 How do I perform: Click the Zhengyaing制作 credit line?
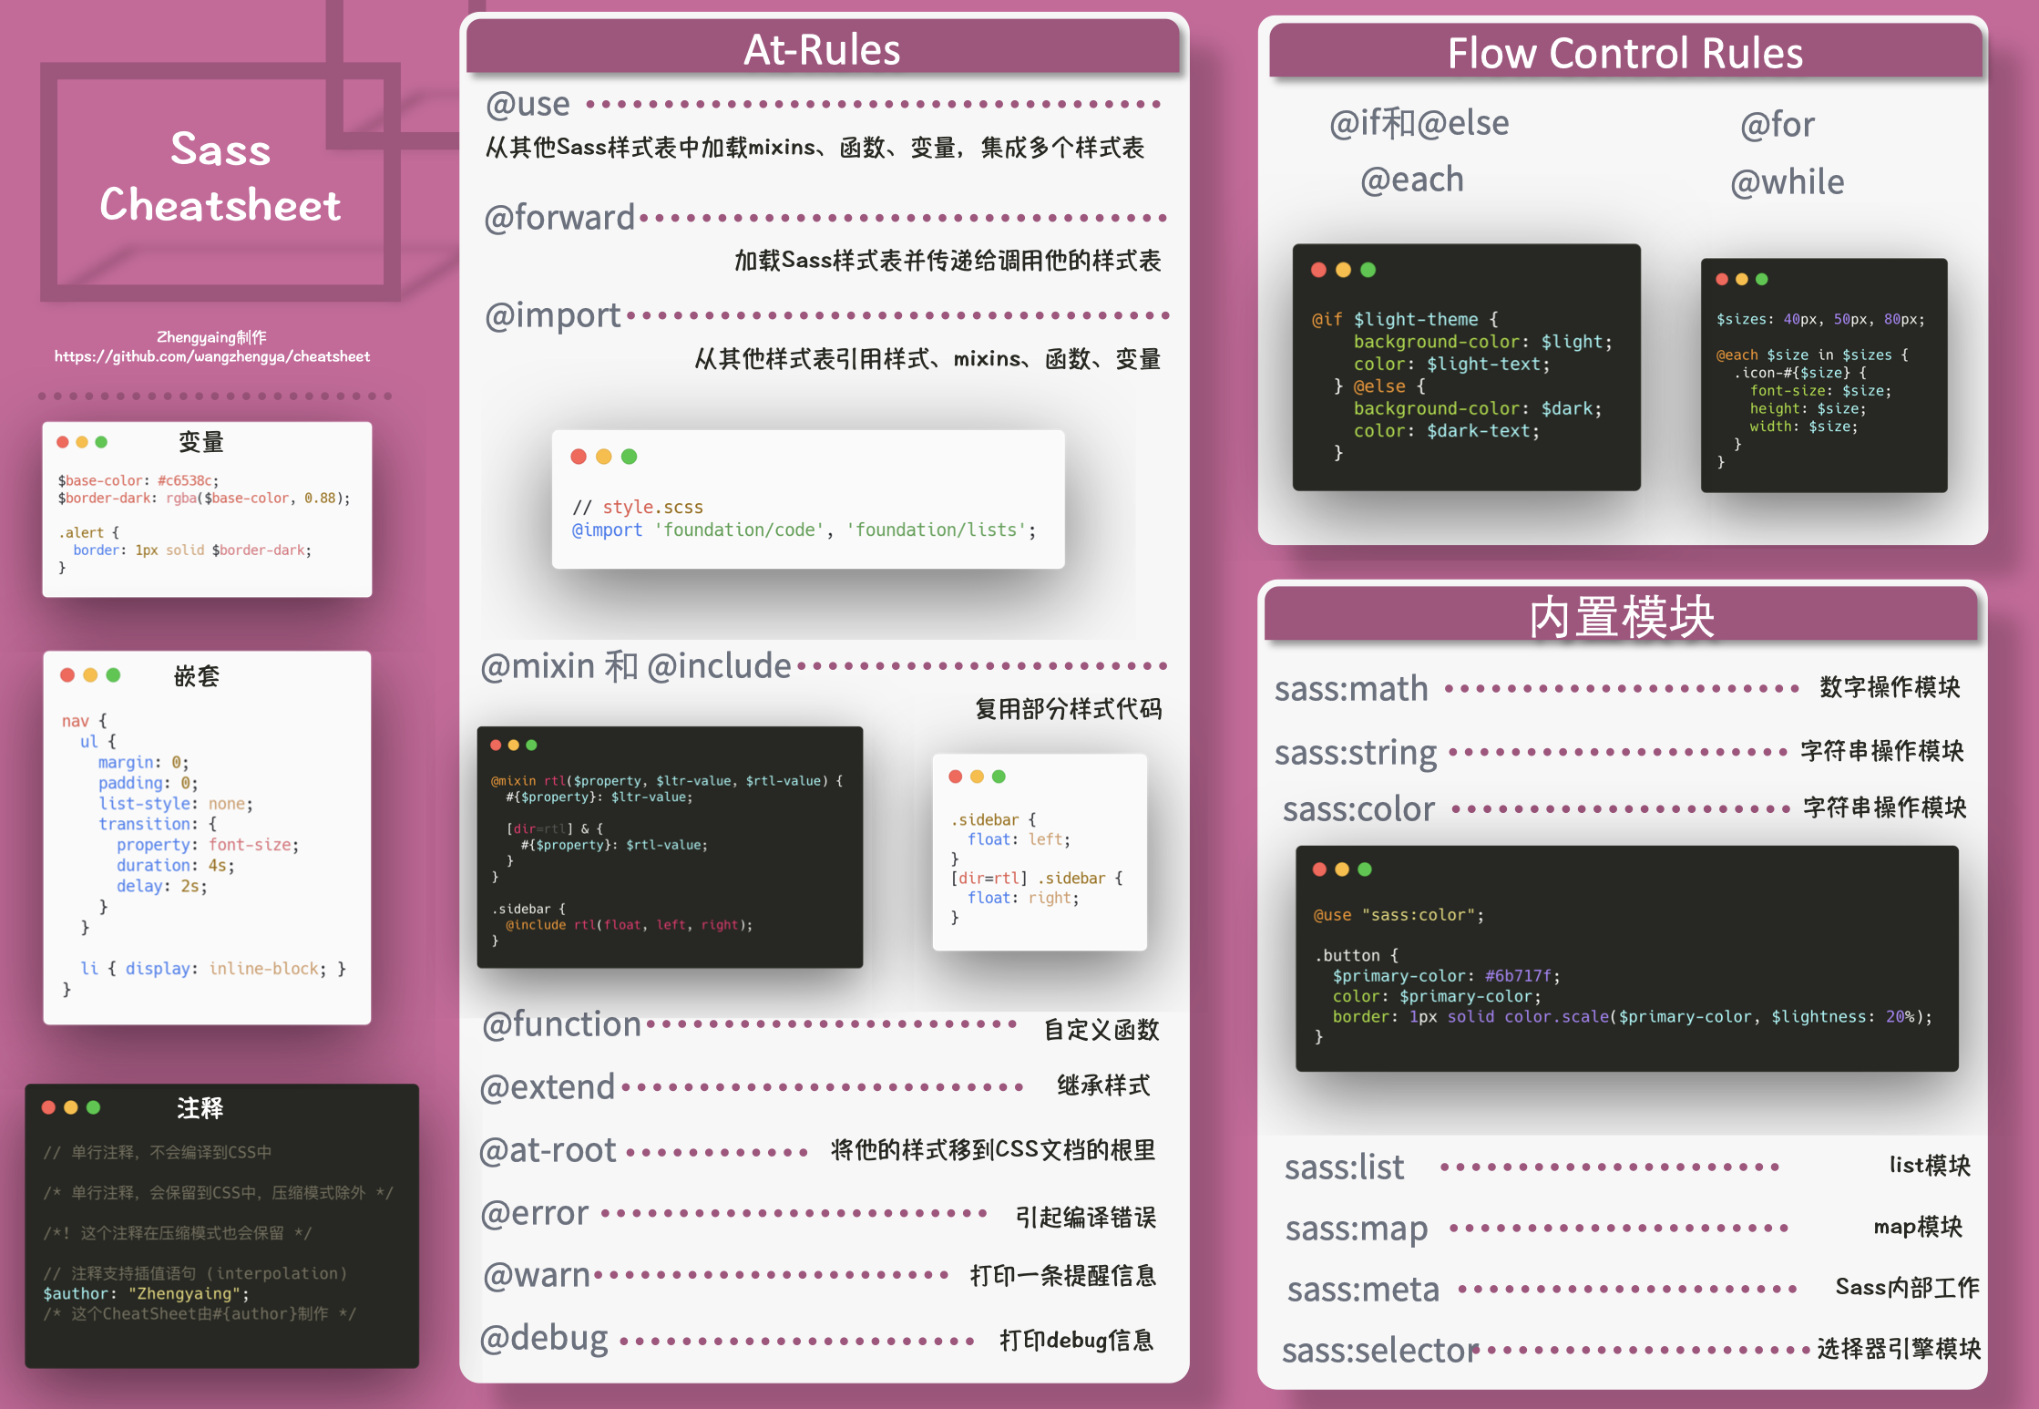[x=211, y=337]
